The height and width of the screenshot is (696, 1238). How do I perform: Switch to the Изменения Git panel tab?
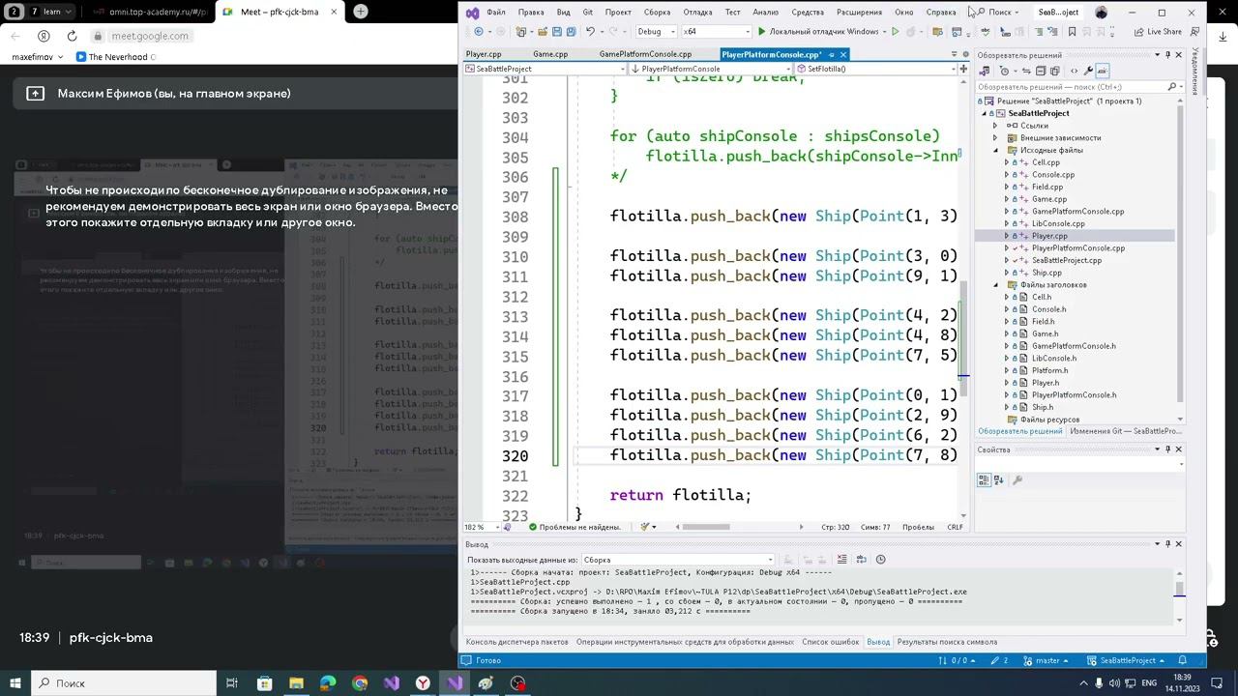point(1126,431)
